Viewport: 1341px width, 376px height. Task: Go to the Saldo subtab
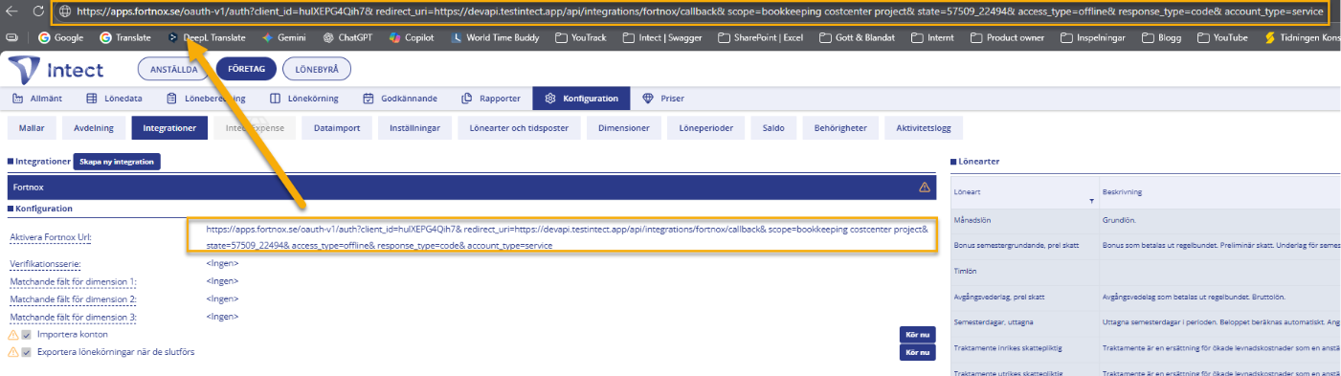click(773, 127)
